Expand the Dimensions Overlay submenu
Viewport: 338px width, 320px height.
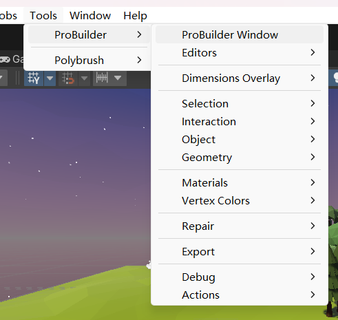pos(240,78)
